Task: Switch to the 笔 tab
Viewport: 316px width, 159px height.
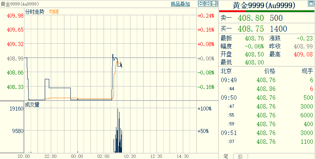Action: (226, 156)
